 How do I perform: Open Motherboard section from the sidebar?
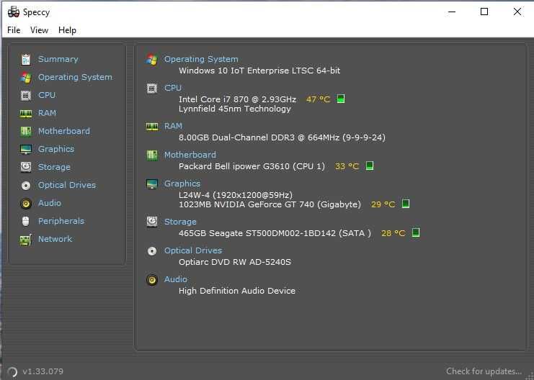click(x=64, y=131)
